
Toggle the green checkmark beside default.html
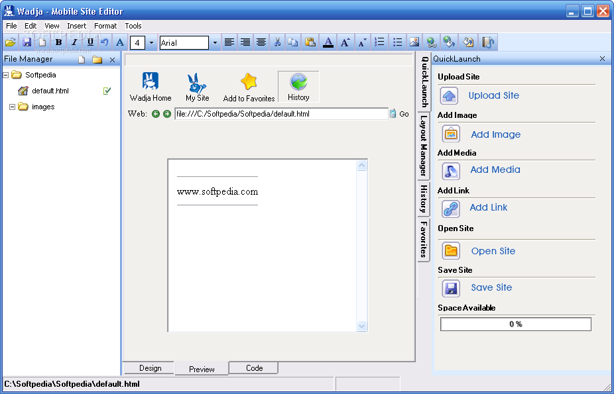(107, 91)
